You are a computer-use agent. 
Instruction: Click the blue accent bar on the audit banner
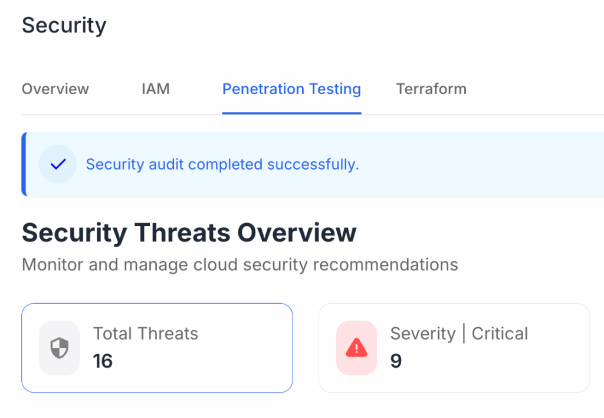[24, 164]
